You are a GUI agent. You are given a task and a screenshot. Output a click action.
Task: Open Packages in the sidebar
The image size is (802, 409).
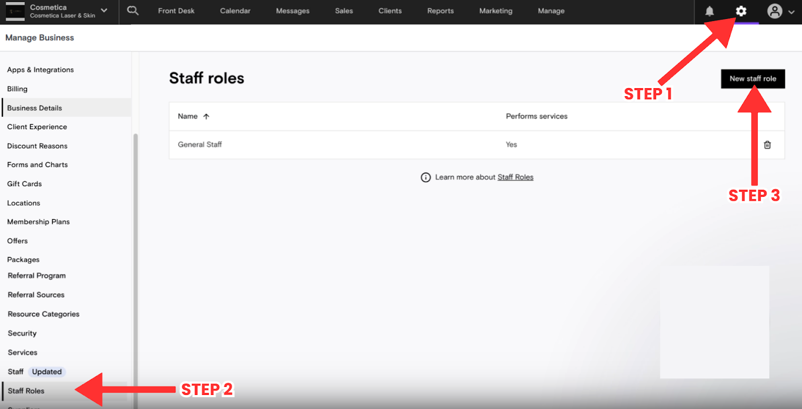pos(23,259)
